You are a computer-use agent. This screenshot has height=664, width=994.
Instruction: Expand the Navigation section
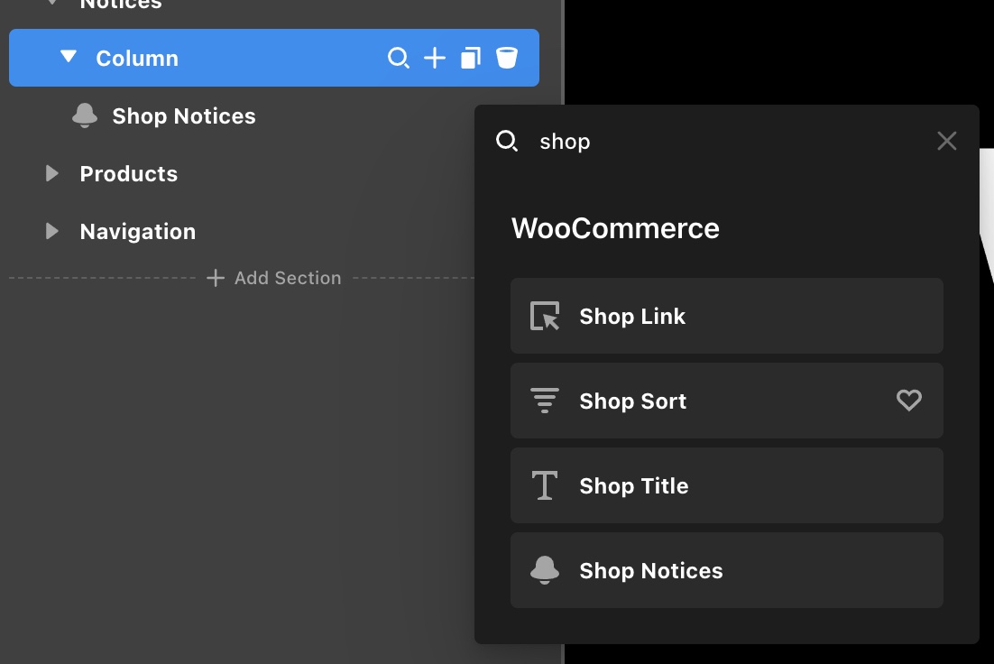pos(52,231)
